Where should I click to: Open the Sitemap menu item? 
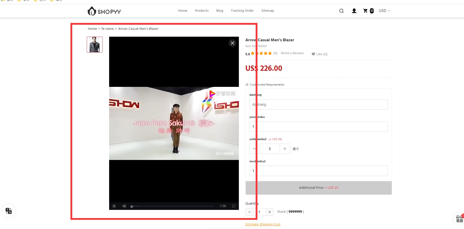268,11
